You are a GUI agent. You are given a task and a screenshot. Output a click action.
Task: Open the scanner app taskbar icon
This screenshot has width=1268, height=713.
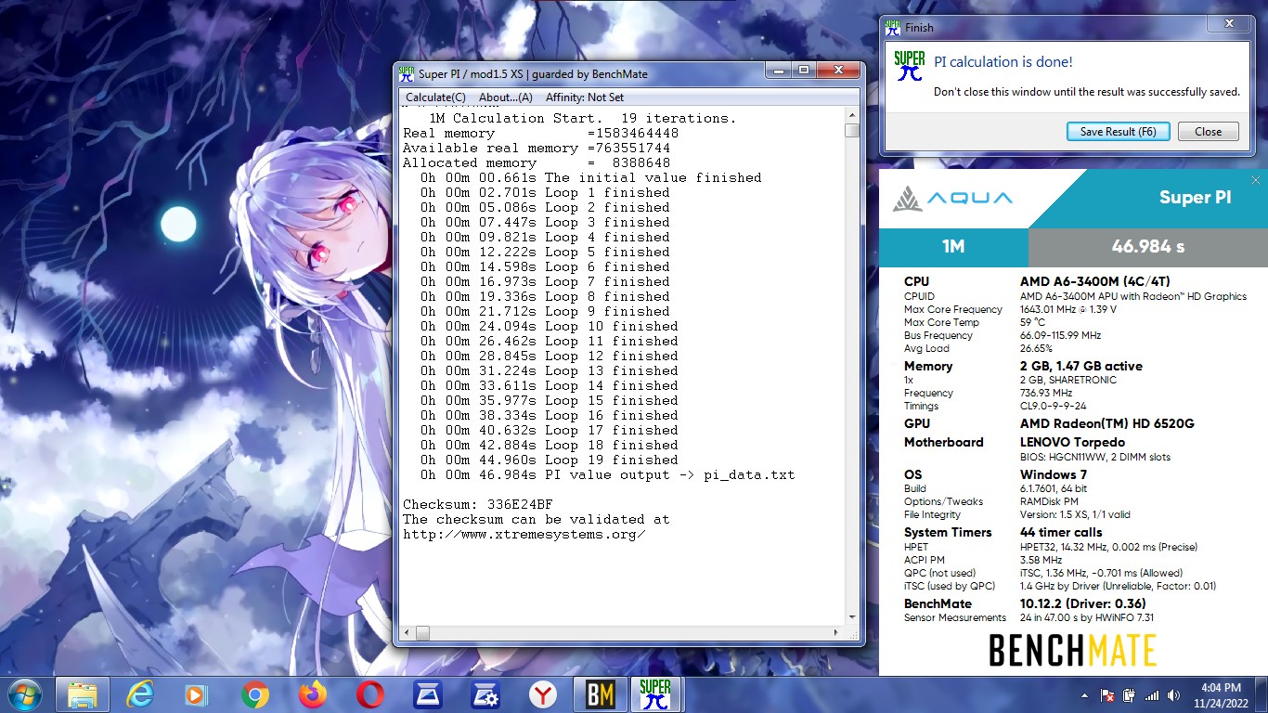[428, 694]
